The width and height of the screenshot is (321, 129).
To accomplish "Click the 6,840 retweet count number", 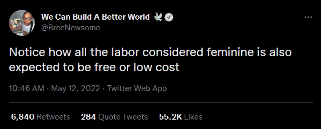I will [23, 117].
